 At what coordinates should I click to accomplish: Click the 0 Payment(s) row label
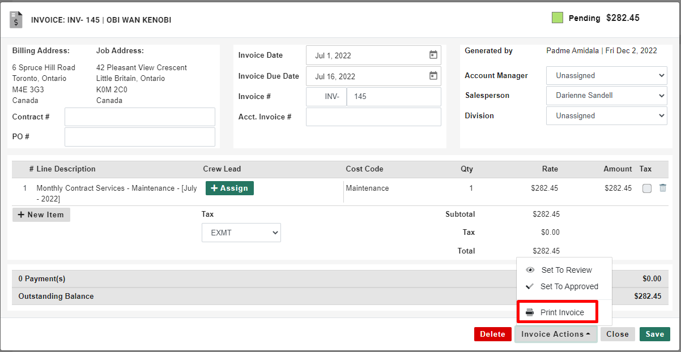[x=42, y=278]
